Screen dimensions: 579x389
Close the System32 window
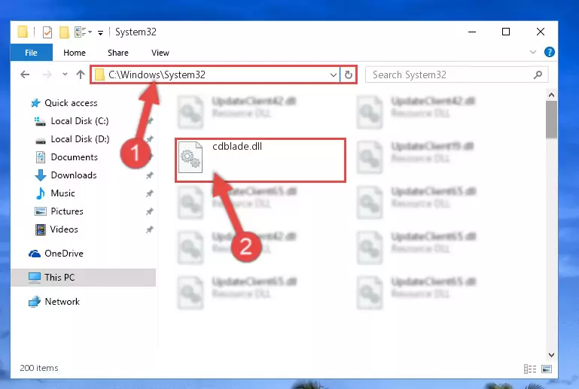[x=541, y=32]
